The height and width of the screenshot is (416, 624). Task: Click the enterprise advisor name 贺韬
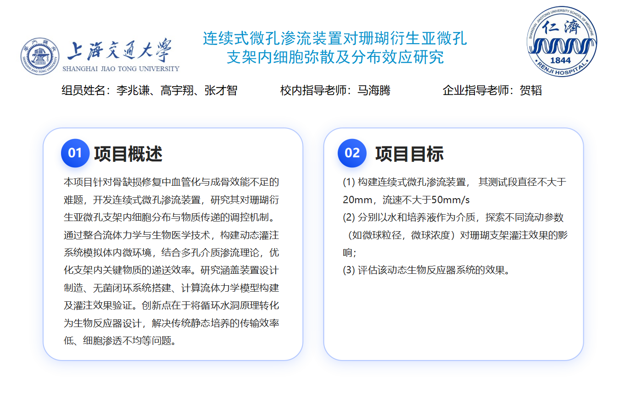click(x=530, y=90)
